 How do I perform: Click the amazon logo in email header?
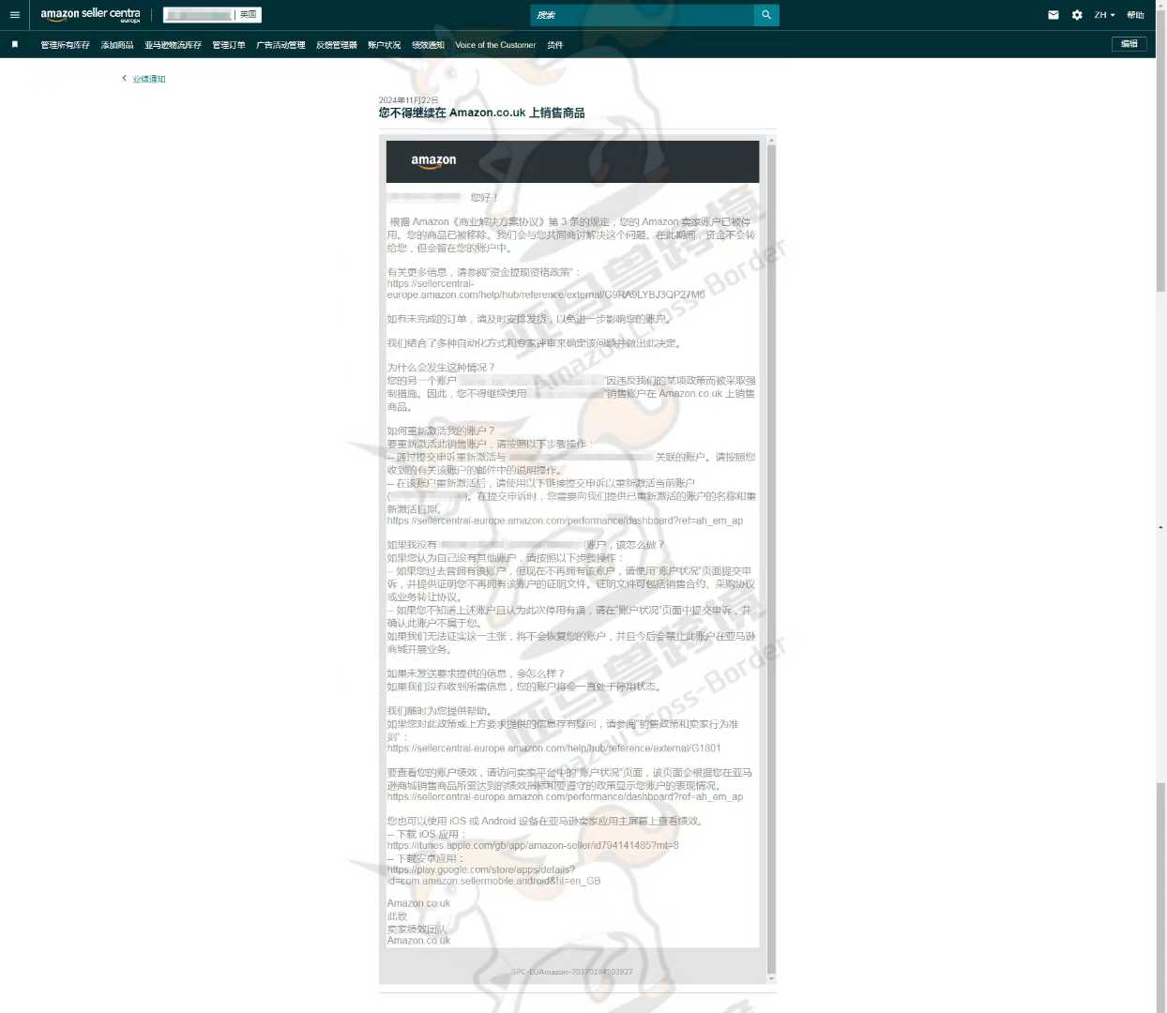(433, 160)
